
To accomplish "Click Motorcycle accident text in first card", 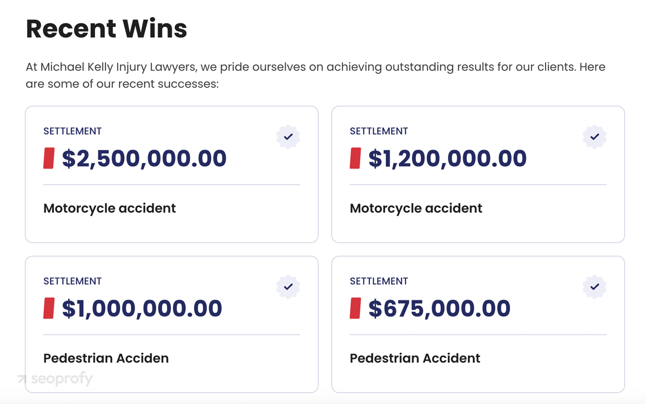I will click(x=110, y=208).
